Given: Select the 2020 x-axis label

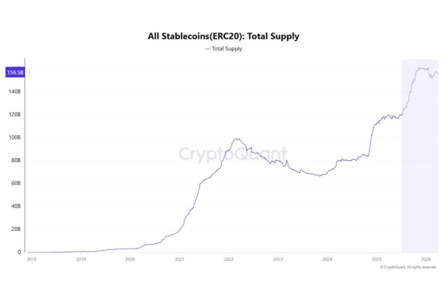Looking at the screenshot, I should 130,259.
